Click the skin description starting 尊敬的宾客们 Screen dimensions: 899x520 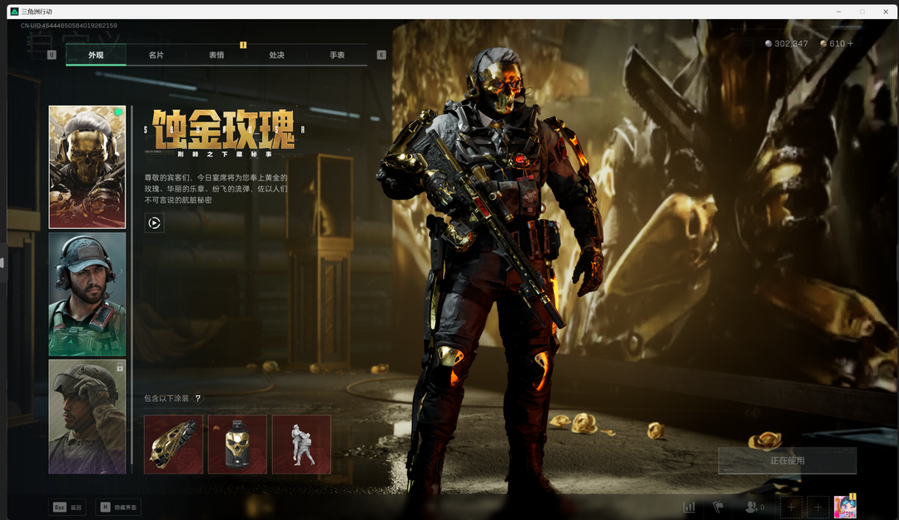click(216, 189)
